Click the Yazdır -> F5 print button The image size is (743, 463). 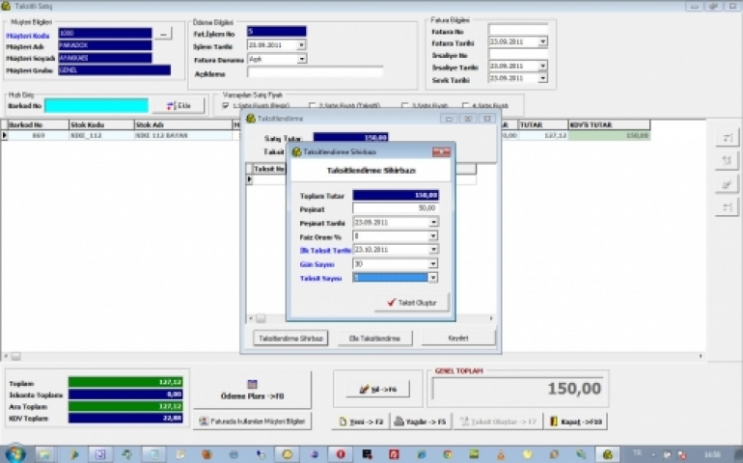click(x=420, y=422)
